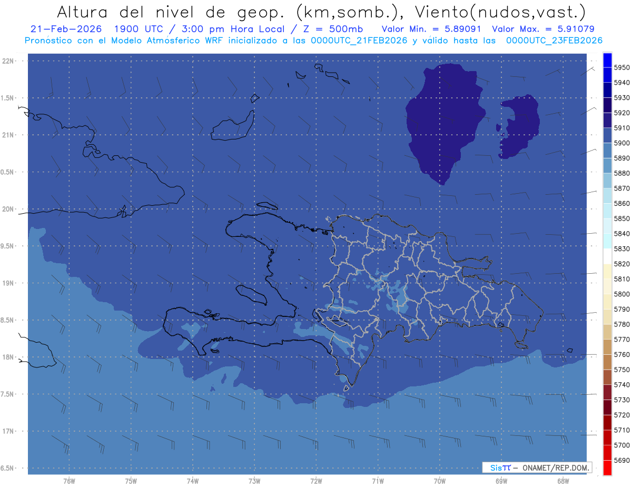Image resolution: width=632 pixels, height=488 pixels.
Task: Click the '74W' longitude label
Action: click(192, 481)
